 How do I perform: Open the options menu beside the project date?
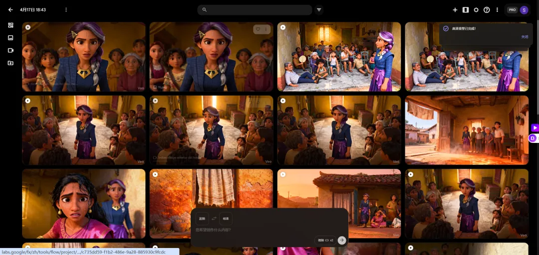pos(66,9)
